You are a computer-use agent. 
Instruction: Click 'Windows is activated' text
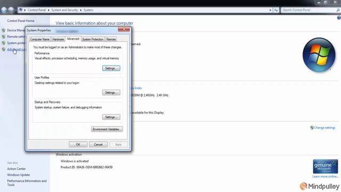point(75,161)
